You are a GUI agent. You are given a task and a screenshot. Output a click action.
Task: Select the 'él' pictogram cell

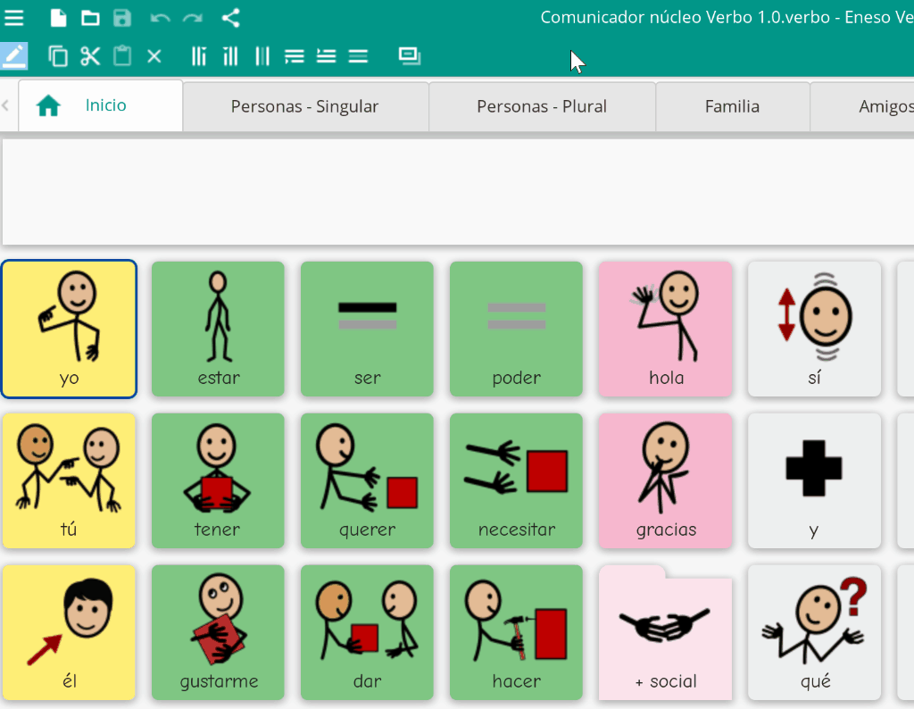[x=69, y=632]
